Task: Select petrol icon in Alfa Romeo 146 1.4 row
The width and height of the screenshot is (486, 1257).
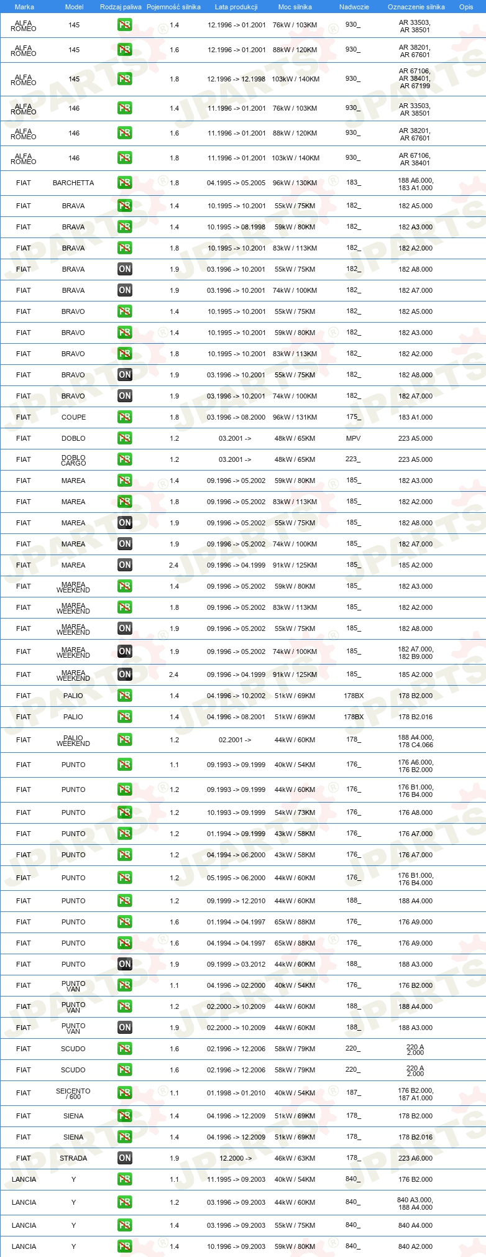Action: (x=125, y=108)
